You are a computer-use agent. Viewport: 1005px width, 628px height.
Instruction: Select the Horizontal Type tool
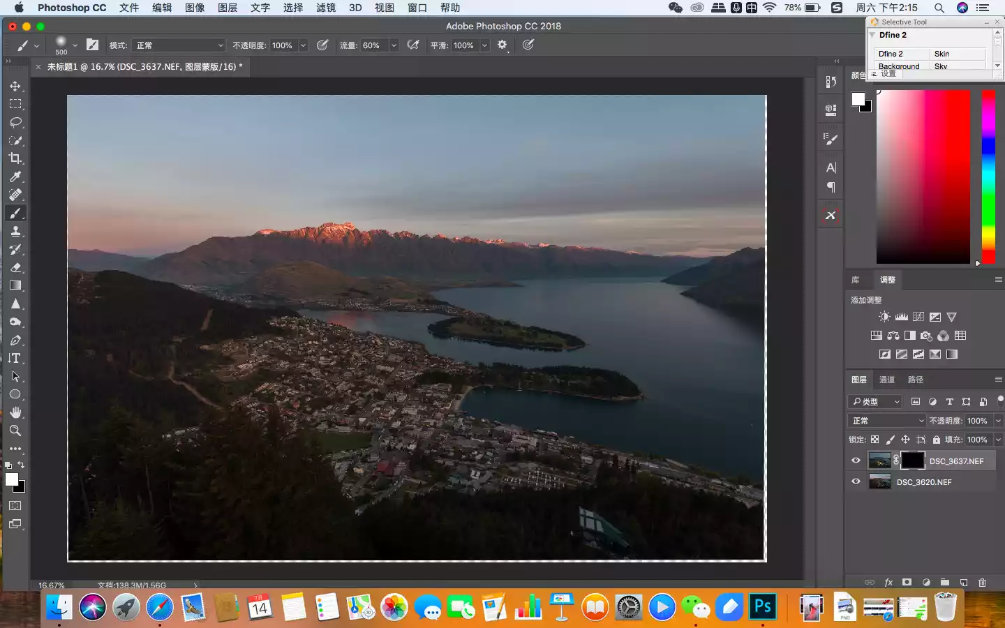click(x=15, y=358)
